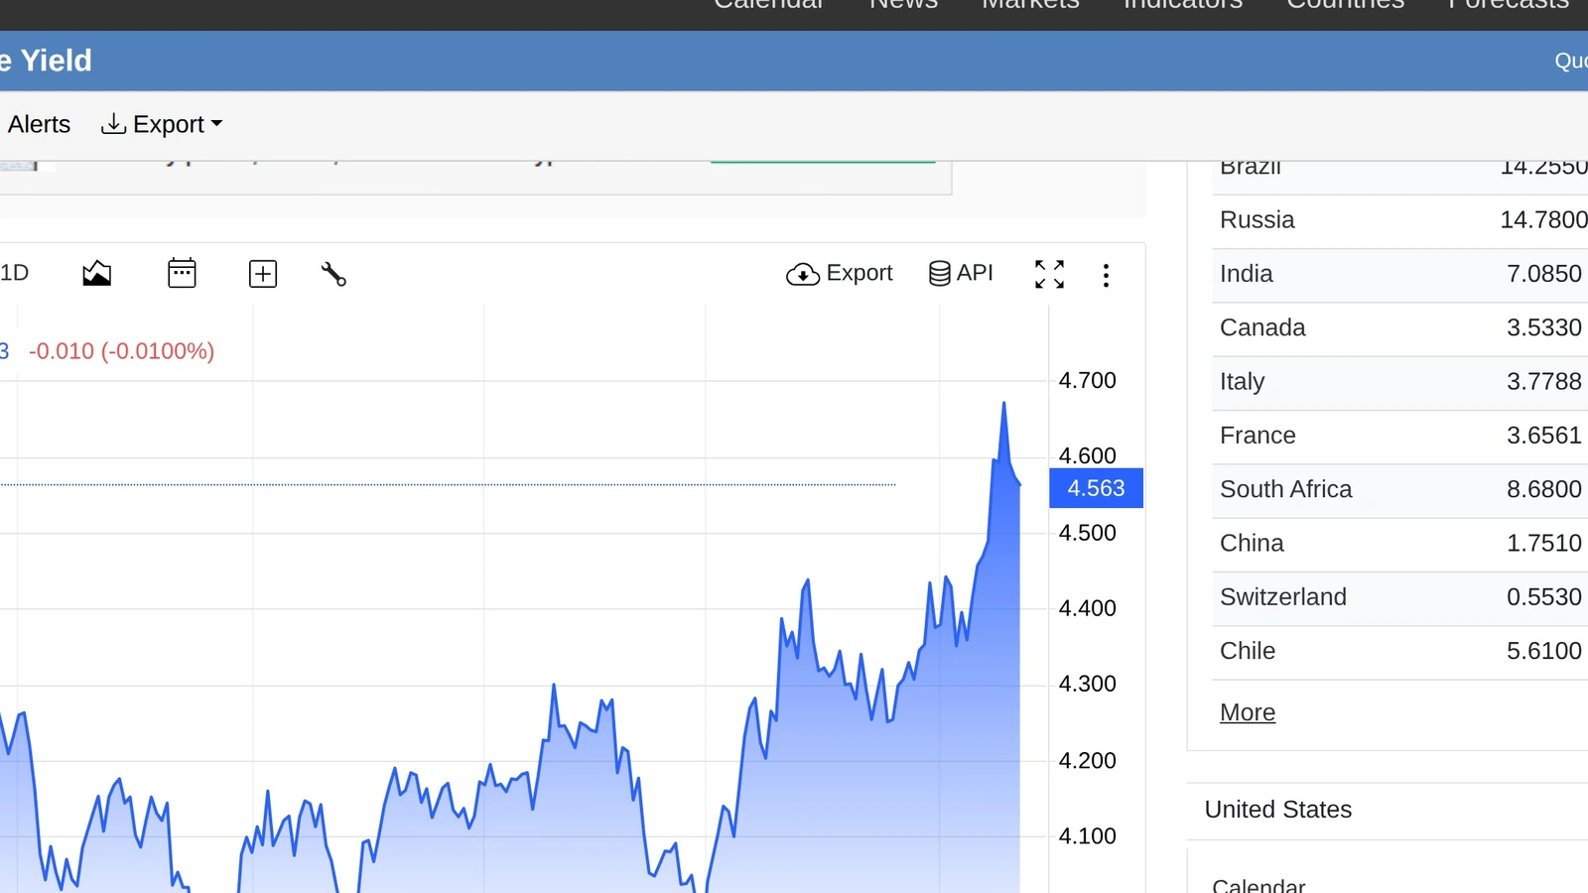Image resolution: width=1588 pixels, height=893 pixels.
Task: Open the calendar date range picker
Action: click(182, 273)
